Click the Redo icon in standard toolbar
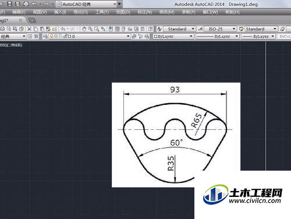291x219 pixels. 73,29
